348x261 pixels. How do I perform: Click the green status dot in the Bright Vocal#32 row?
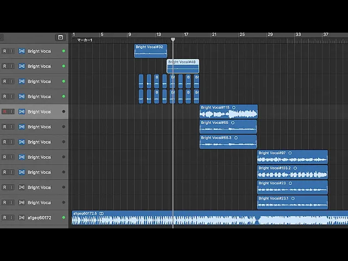64,51
